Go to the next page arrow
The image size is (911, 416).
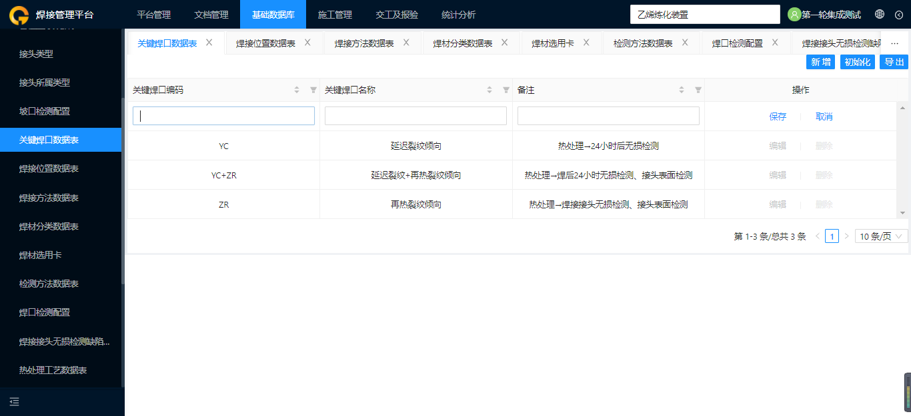click(846, 236)
